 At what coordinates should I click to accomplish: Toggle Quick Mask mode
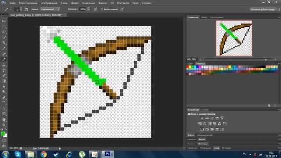click(x=4, y=141)
